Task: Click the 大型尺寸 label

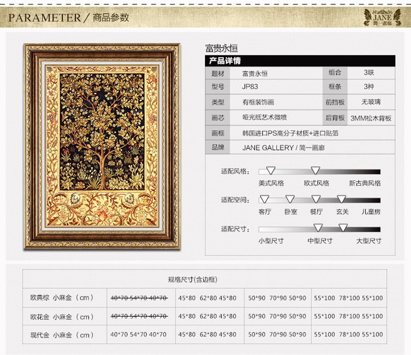Action: tap(369, 241)
